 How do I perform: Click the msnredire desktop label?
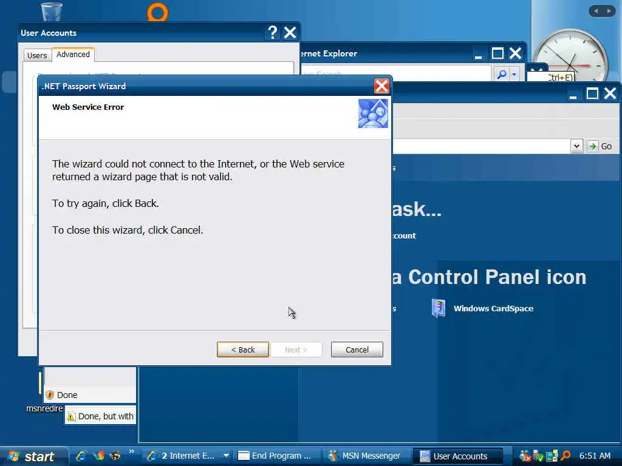[x=44, y=408]
